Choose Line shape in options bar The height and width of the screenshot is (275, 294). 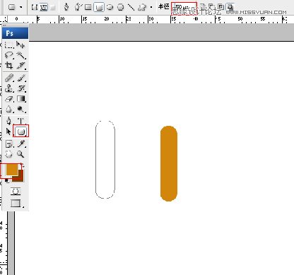click(131, 7)
